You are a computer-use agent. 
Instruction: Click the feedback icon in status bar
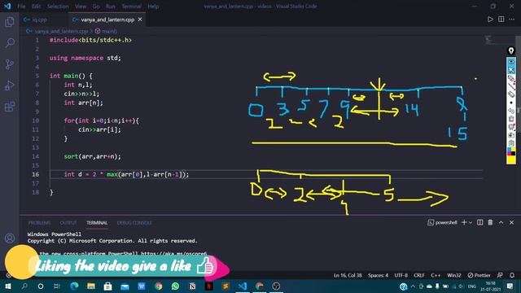tap(500, 275)
